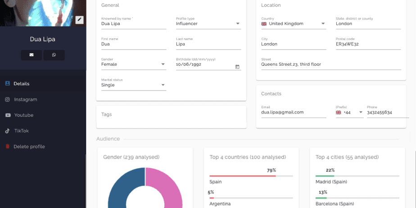This screenshot has height=208, width=416.
Task: Click the WhatsApp button under Dua Lipa
Action: coord(54,55)
